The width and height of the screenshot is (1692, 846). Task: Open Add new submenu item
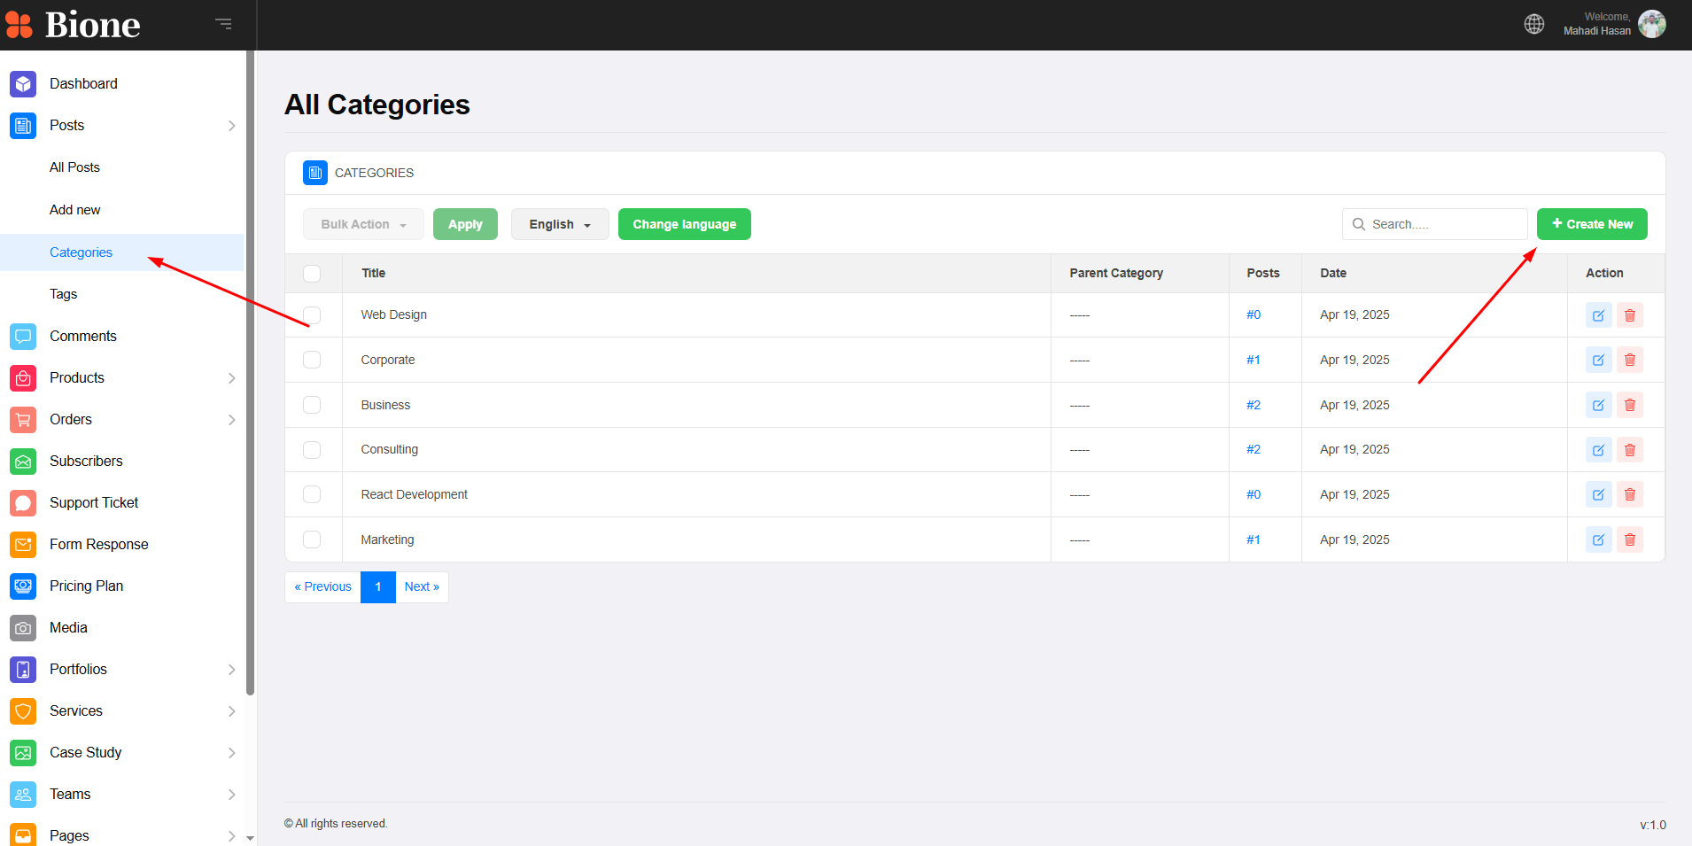pos(74,210)
